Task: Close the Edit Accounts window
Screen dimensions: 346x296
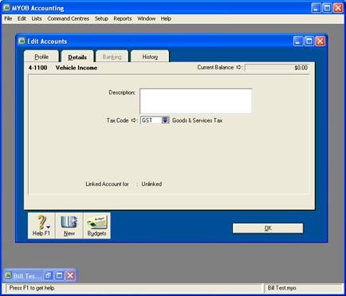Action: [x=320, y=41]
